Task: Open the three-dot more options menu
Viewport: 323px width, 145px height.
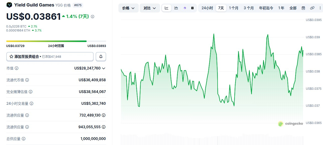Action: [x=320, y=8]
